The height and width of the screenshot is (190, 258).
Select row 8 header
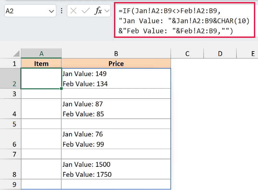pyautogui.click(x=11, y=169)
